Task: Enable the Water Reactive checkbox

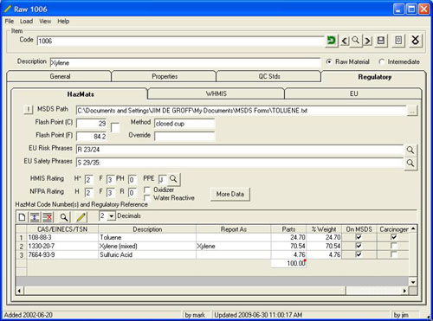Action: coord(147,198)
